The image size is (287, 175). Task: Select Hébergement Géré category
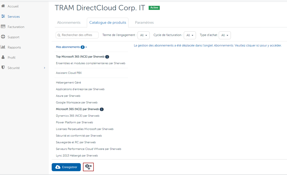(69, 82)
